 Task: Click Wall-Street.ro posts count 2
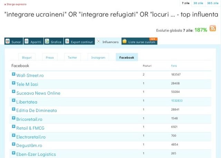coord(144,75)
